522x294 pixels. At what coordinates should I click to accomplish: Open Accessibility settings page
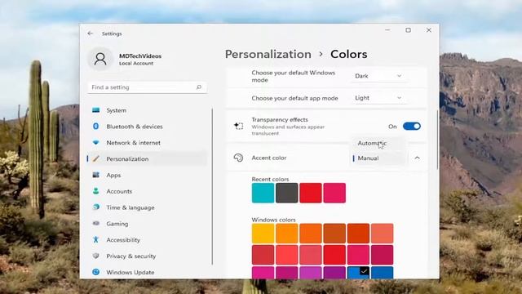pos(147,239)
